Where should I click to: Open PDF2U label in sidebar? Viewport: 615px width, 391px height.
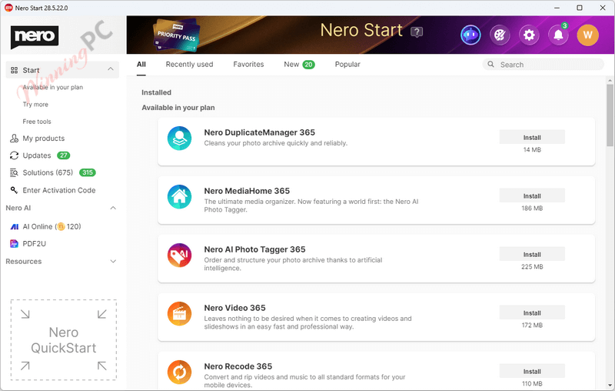point(34,244)
